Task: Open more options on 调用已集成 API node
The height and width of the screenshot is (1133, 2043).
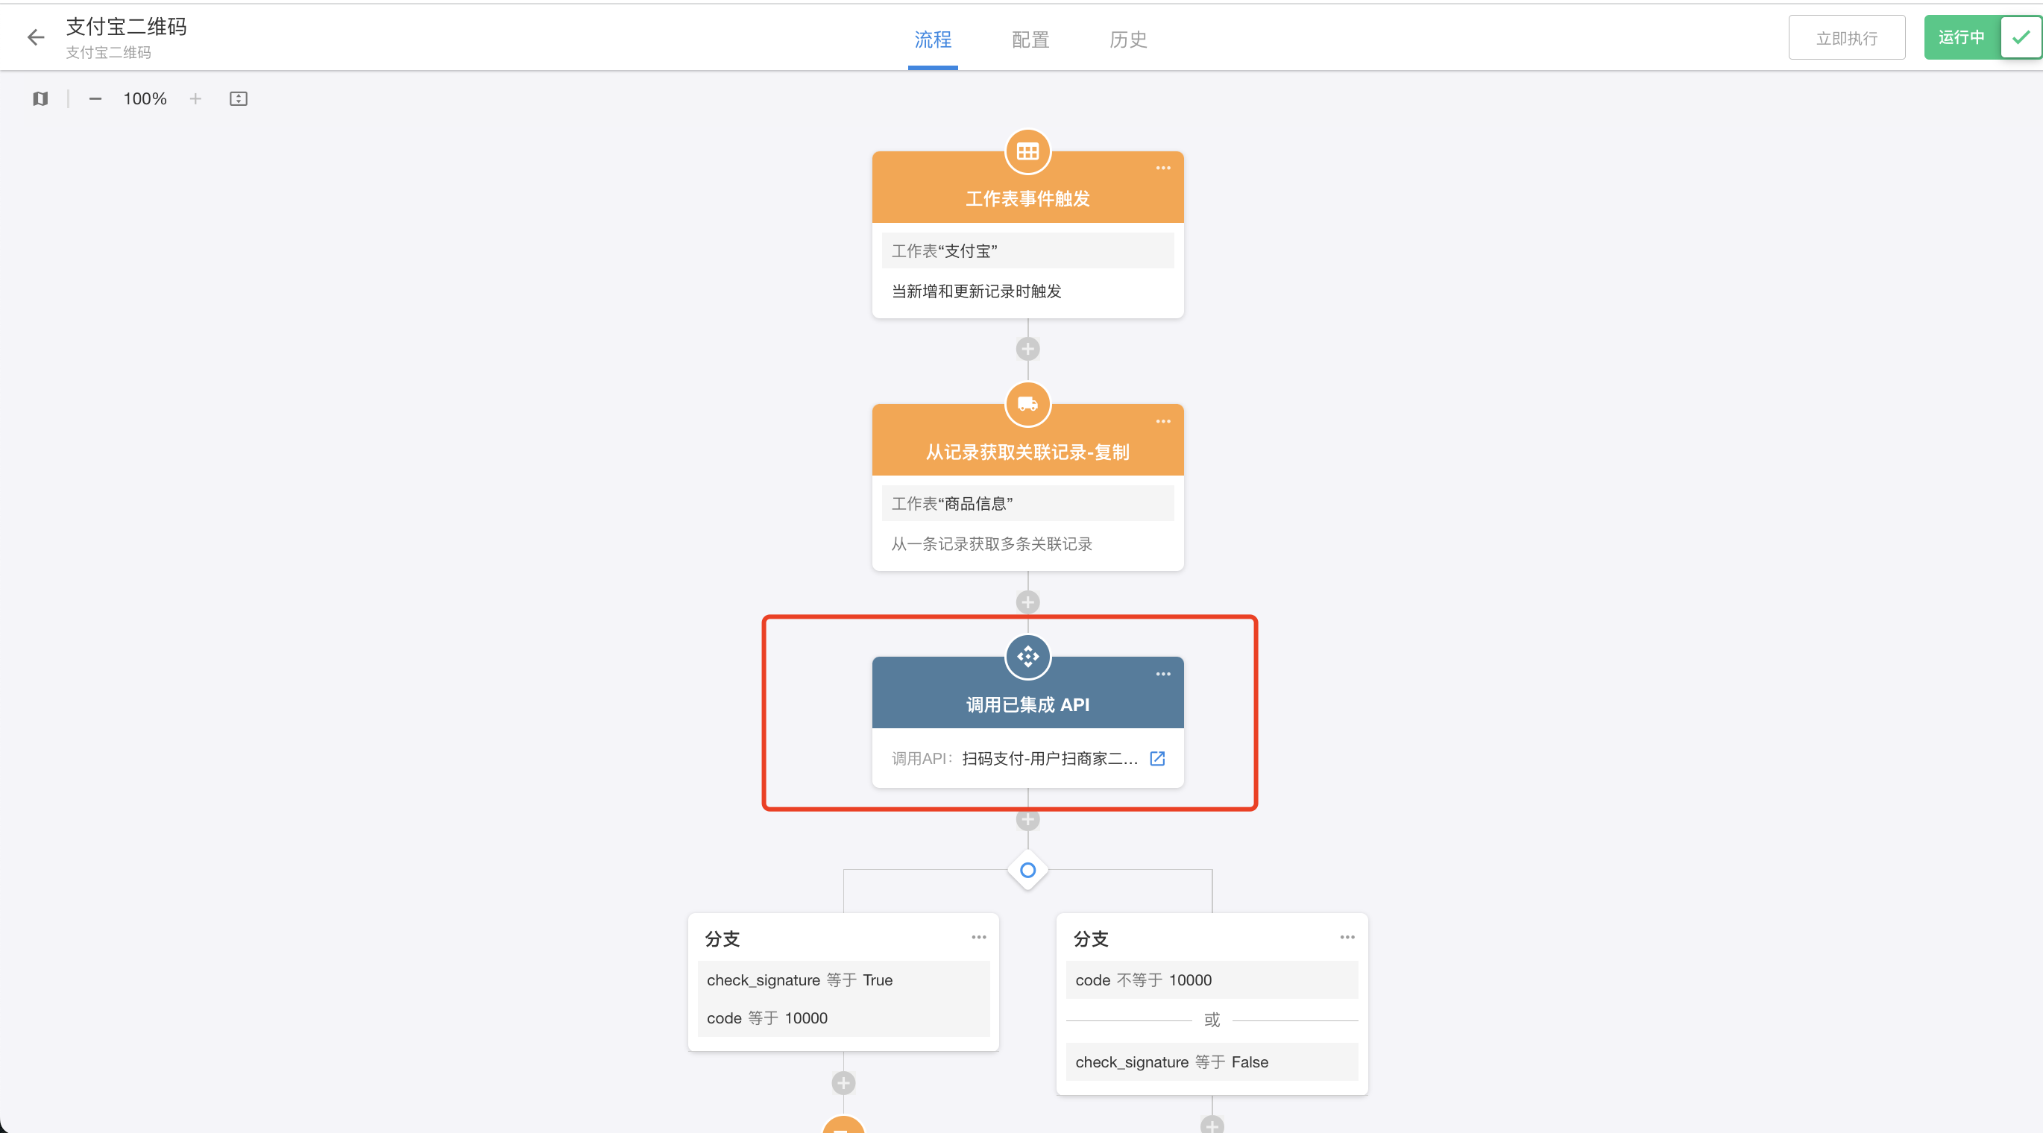Action: click(1162, 674)
